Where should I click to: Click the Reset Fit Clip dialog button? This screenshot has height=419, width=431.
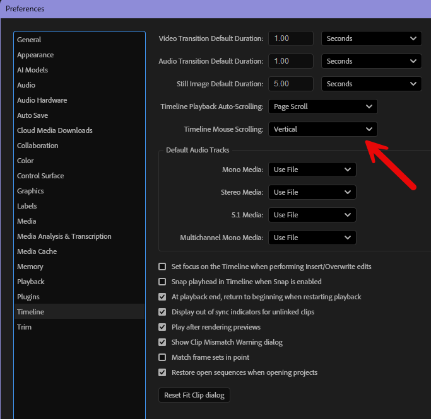[194, 395]
